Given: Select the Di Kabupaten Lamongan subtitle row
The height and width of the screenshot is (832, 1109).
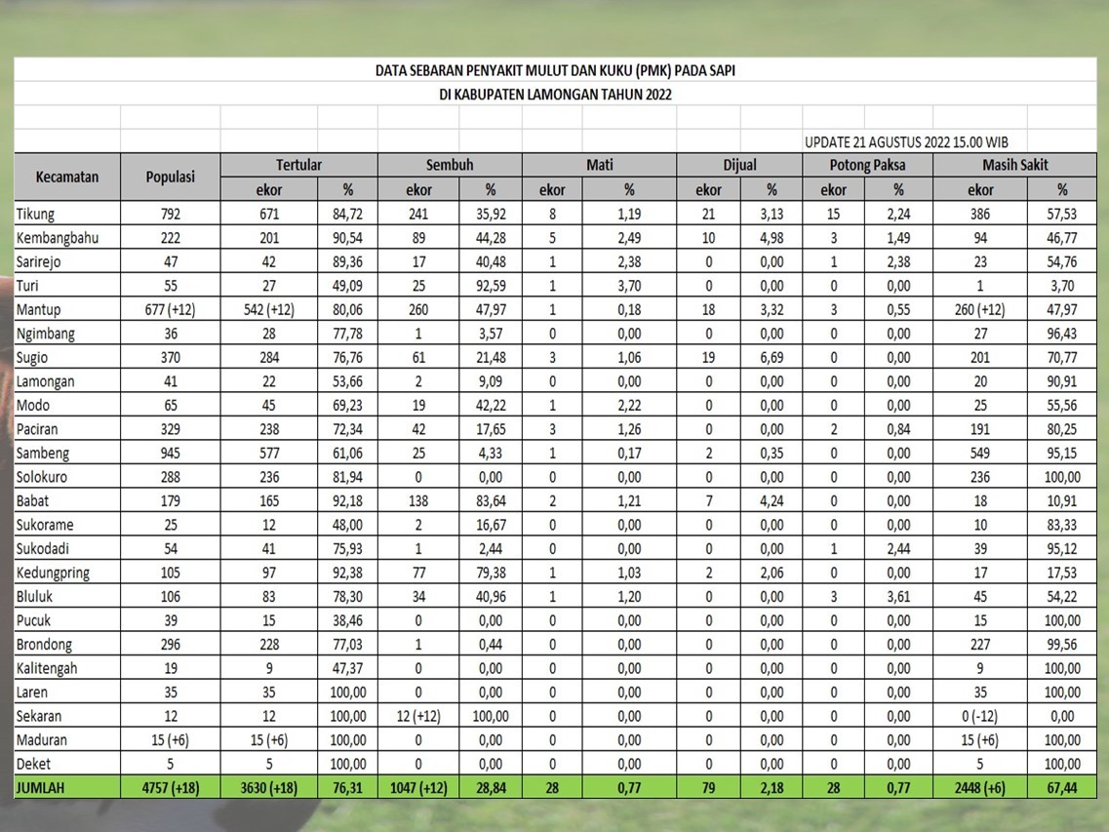Looking at the screenshot, I should pos(554,95).
